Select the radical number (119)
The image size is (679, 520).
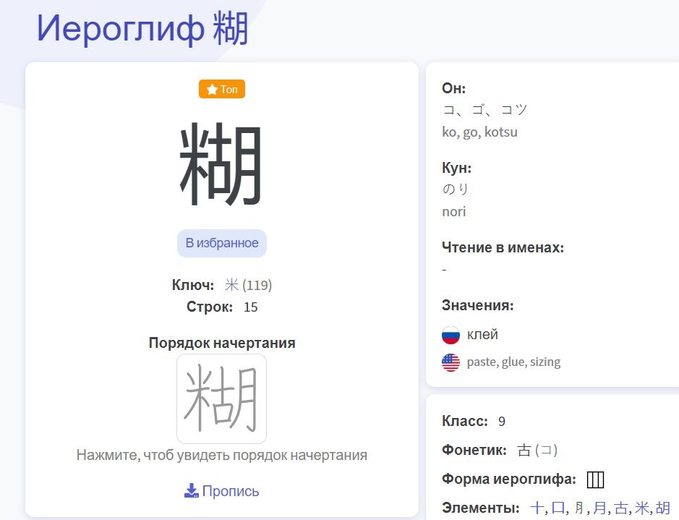click(257, 286)
